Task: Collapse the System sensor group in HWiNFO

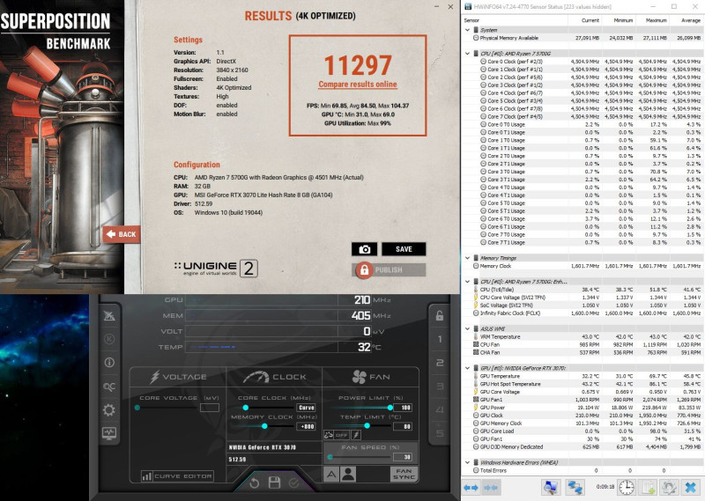Action: coord(468,30)
